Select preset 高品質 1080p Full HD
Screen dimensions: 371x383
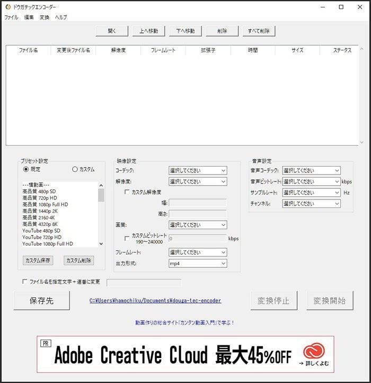tap(45, 204)
